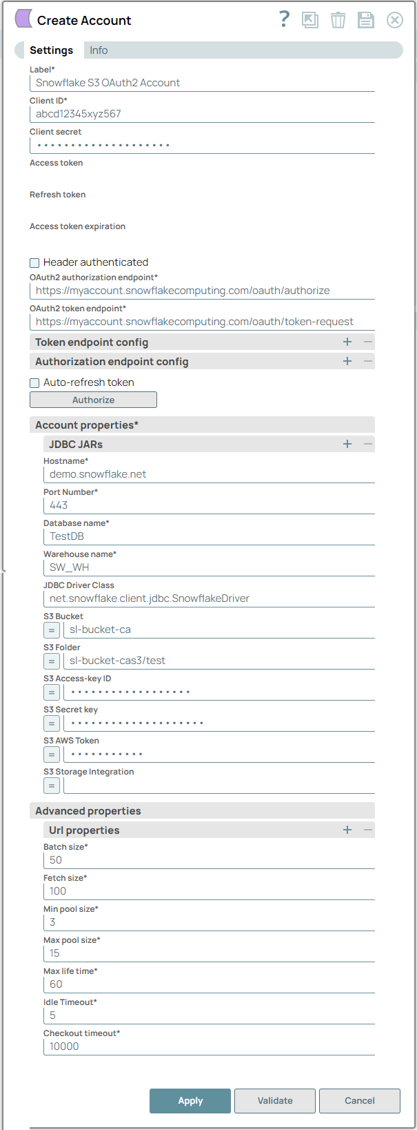Enable the Auto-refresh token checkbox
The width and height of the screenshot is (417, 1130).
click(x=34, y=382)
